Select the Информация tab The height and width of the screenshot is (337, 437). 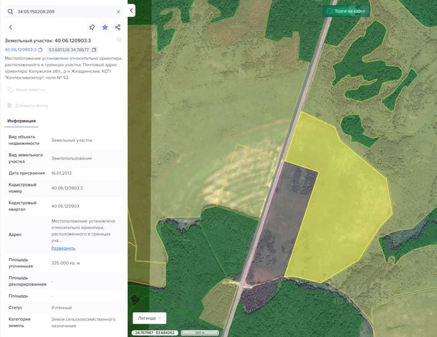click(22, 121)
